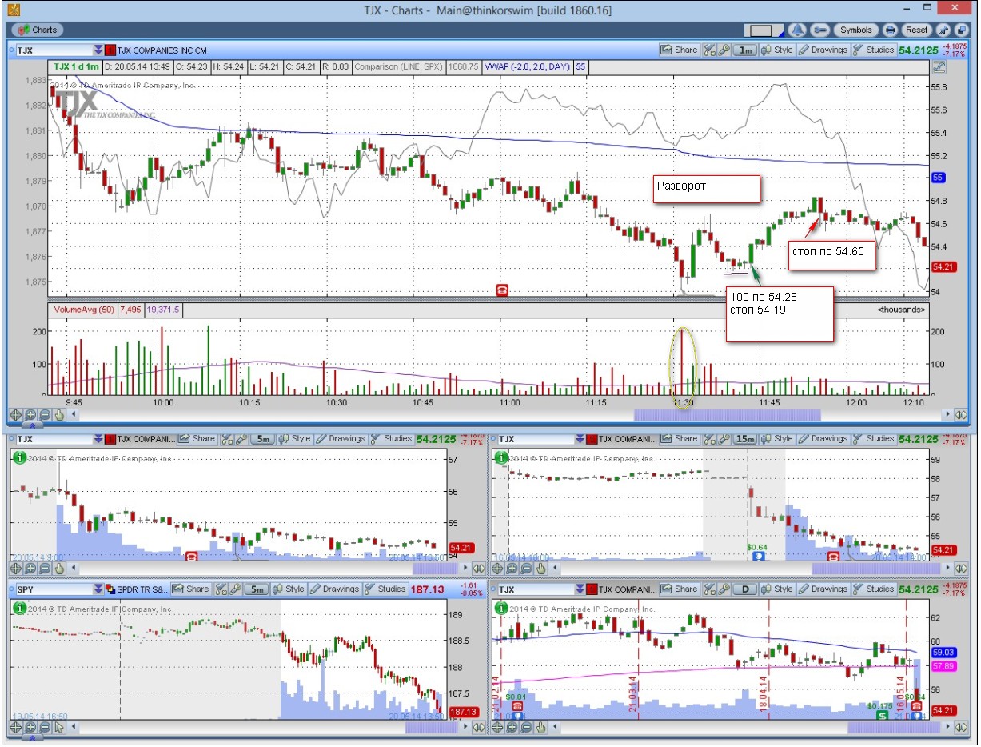Click Share in the TJX daily chart header
The width and height of the screenshot is (981, 747).
(x=679, y=589)
